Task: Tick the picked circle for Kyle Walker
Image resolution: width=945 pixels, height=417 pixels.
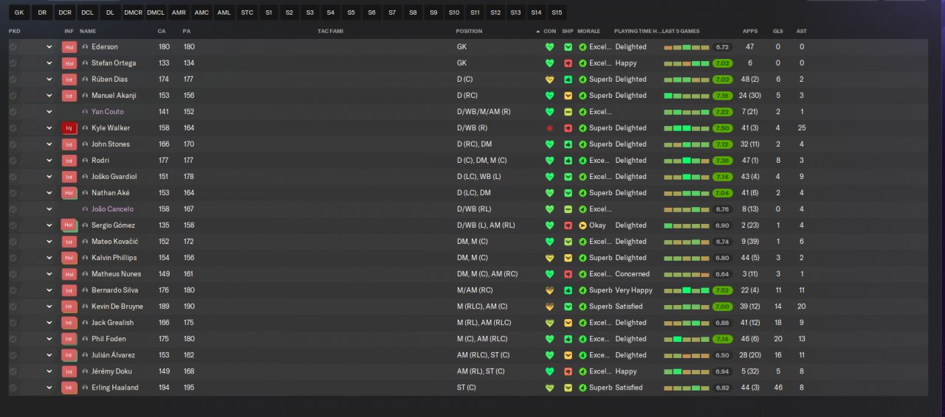Action: (x=13, y=128)
